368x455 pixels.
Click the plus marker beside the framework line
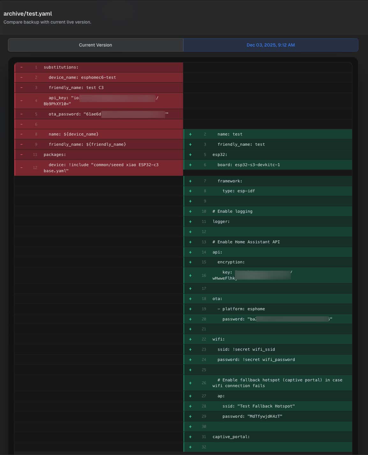(x=190, y=181)
